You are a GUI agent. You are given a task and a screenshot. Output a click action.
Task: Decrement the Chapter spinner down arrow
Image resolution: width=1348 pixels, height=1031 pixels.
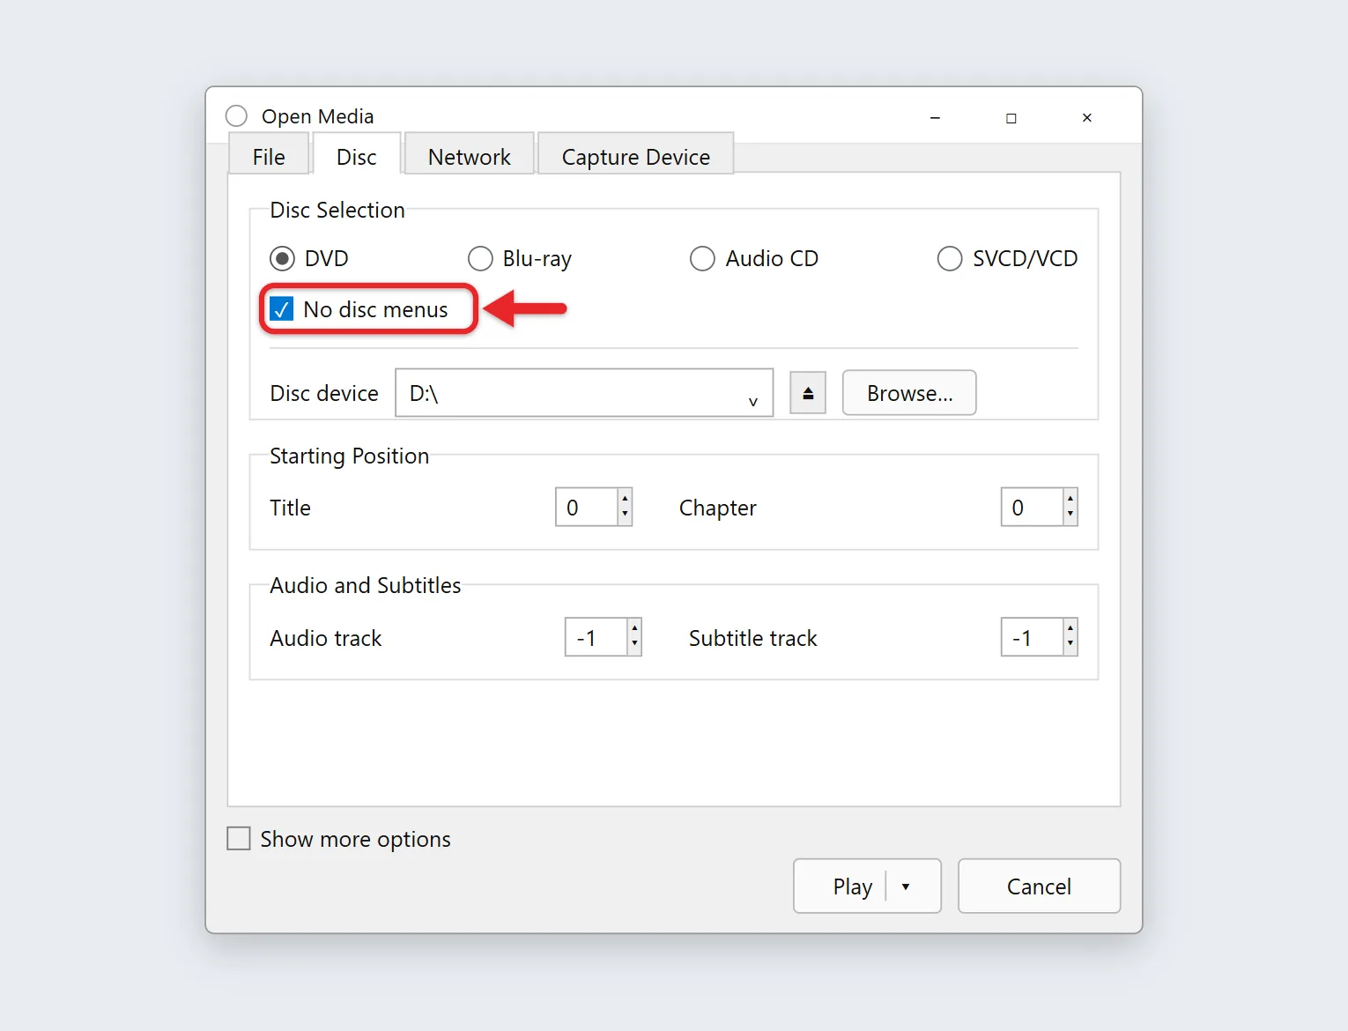[1070, 515]
